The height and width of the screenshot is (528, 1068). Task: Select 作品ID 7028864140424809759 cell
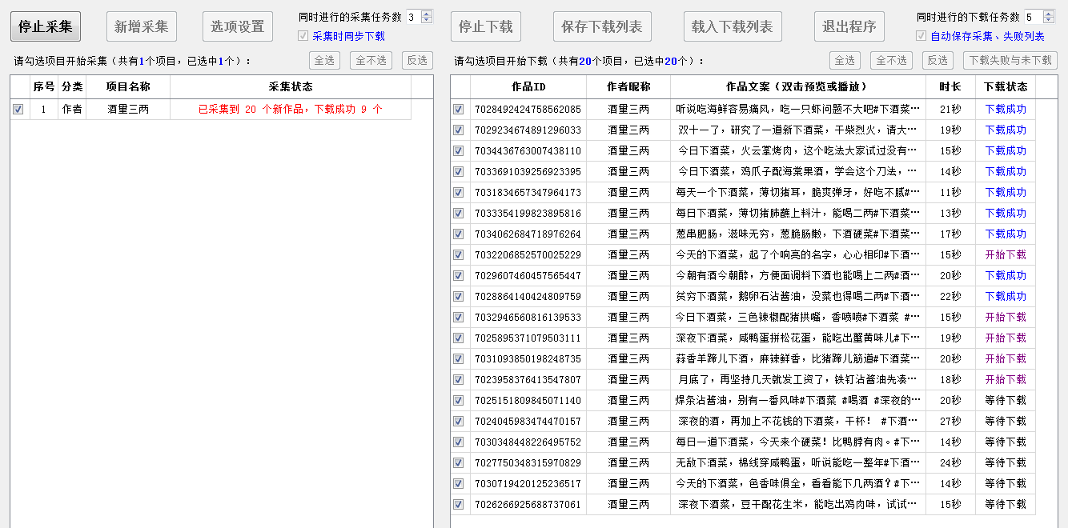point(528,297)
